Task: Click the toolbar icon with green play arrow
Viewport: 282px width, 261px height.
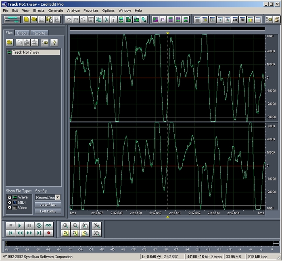Action: point(220,19)
